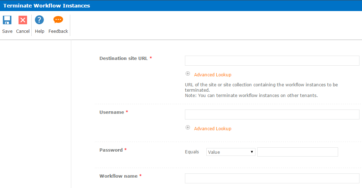Screen dimensions: 362x188
Task: Click the Save floppy disk icon
Action: click(x=7, y=20)
